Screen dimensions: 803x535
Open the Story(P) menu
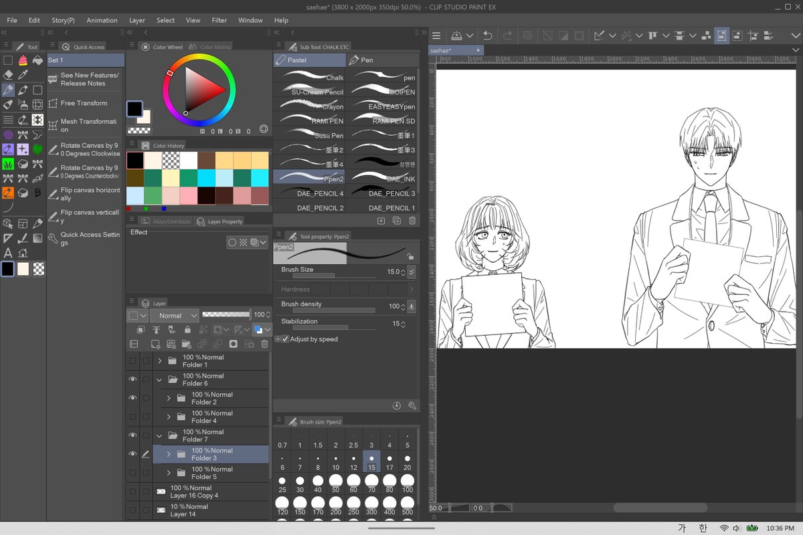[x=63, y=20]
